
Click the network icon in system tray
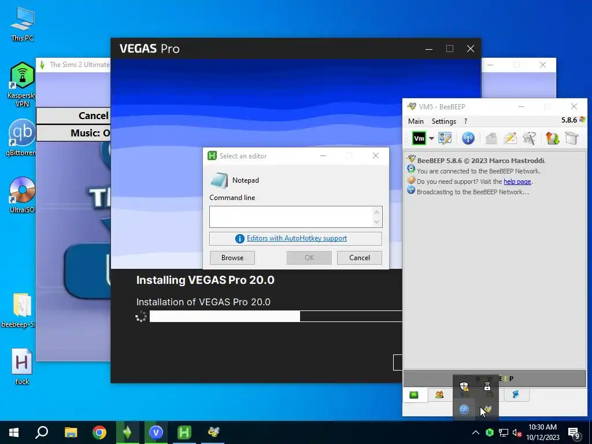(504, 432)
